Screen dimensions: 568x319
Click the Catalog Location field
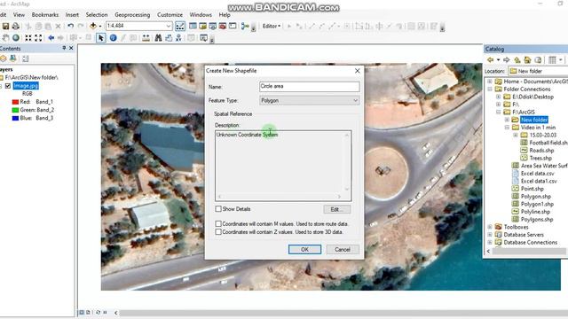tap(538, 71)
